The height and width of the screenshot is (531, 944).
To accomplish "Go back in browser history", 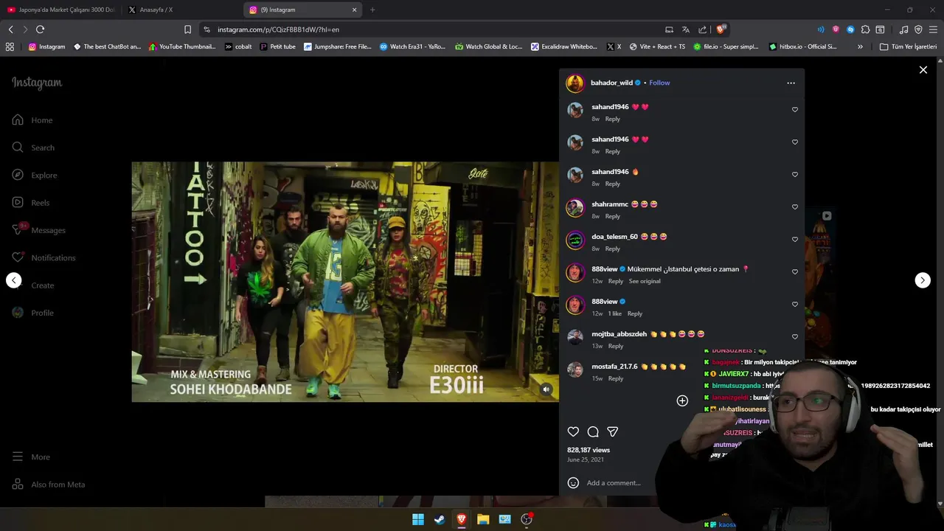I will [10, 29].
